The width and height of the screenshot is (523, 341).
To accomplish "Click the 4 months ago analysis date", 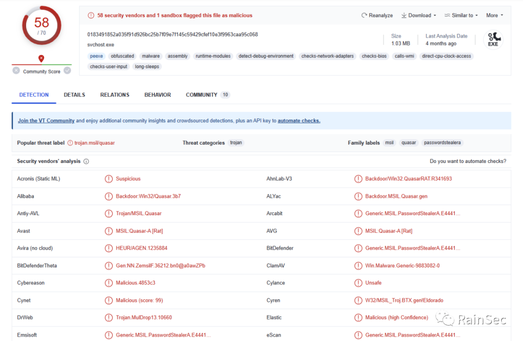I will click(x=441, y=44).
